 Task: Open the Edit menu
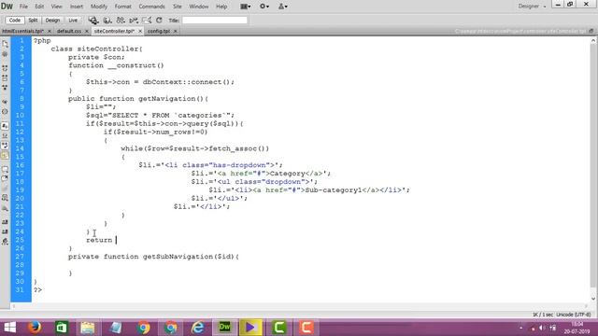pyautogui.click(x=39, y=7)
